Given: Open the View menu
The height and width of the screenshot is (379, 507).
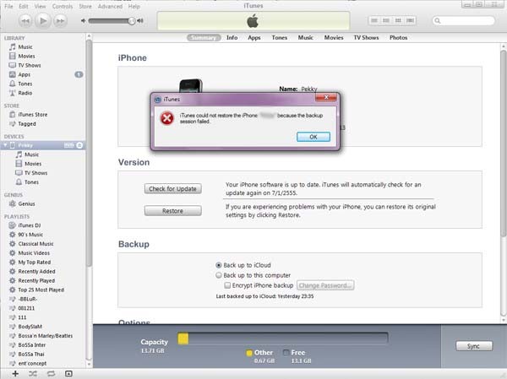Looking at the screenshot, I should coord(40,6).
